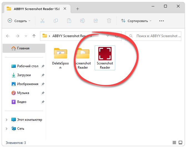Click the folder icon in address bar
The width and height of the screenshot is (186, 147).
point(45,36)
